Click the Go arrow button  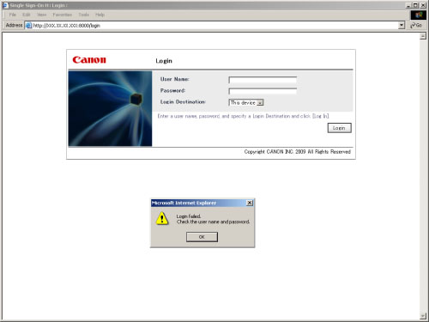416,26
